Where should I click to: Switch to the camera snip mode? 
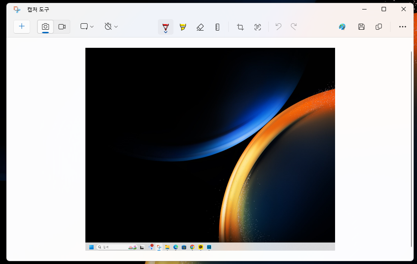tap(45, 27)
